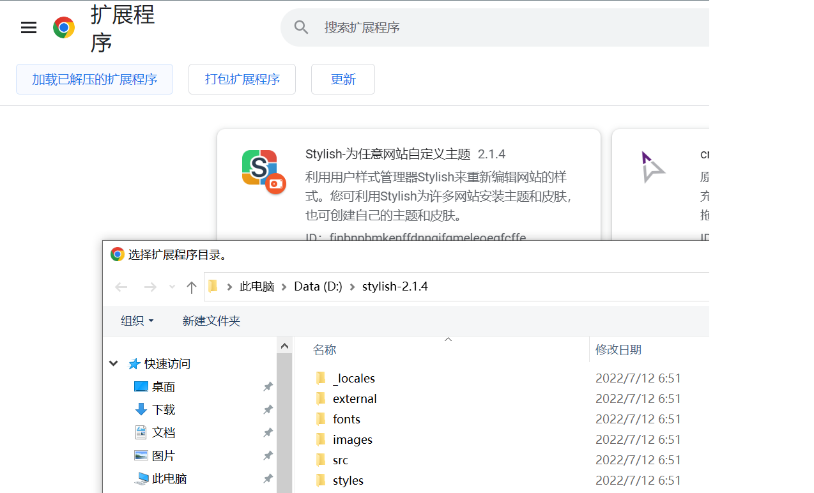The image size is (814, 493).
Task: Click the 更新 button
Action: (343, 79)
